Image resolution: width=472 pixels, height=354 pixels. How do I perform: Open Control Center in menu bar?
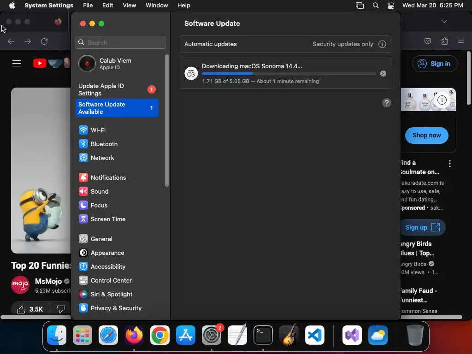pos(391,6)
